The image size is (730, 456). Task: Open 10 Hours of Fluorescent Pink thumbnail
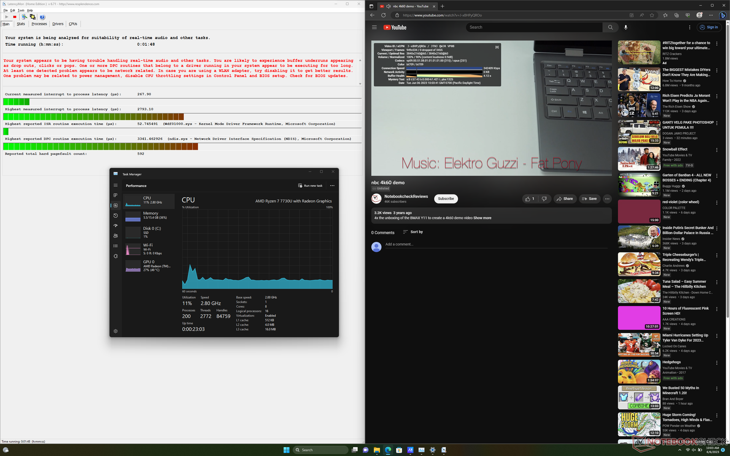639,318
